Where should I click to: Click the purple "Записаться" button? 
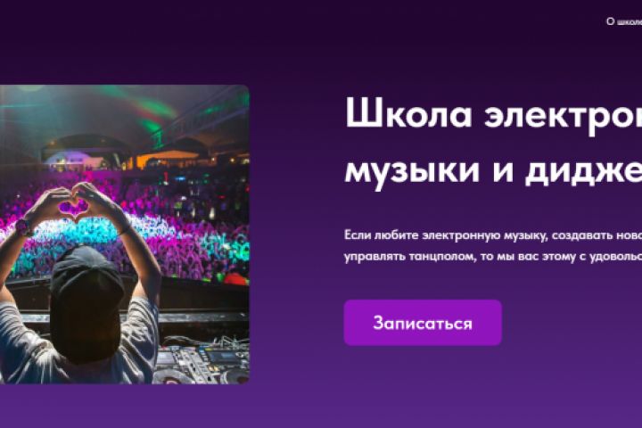423,323
